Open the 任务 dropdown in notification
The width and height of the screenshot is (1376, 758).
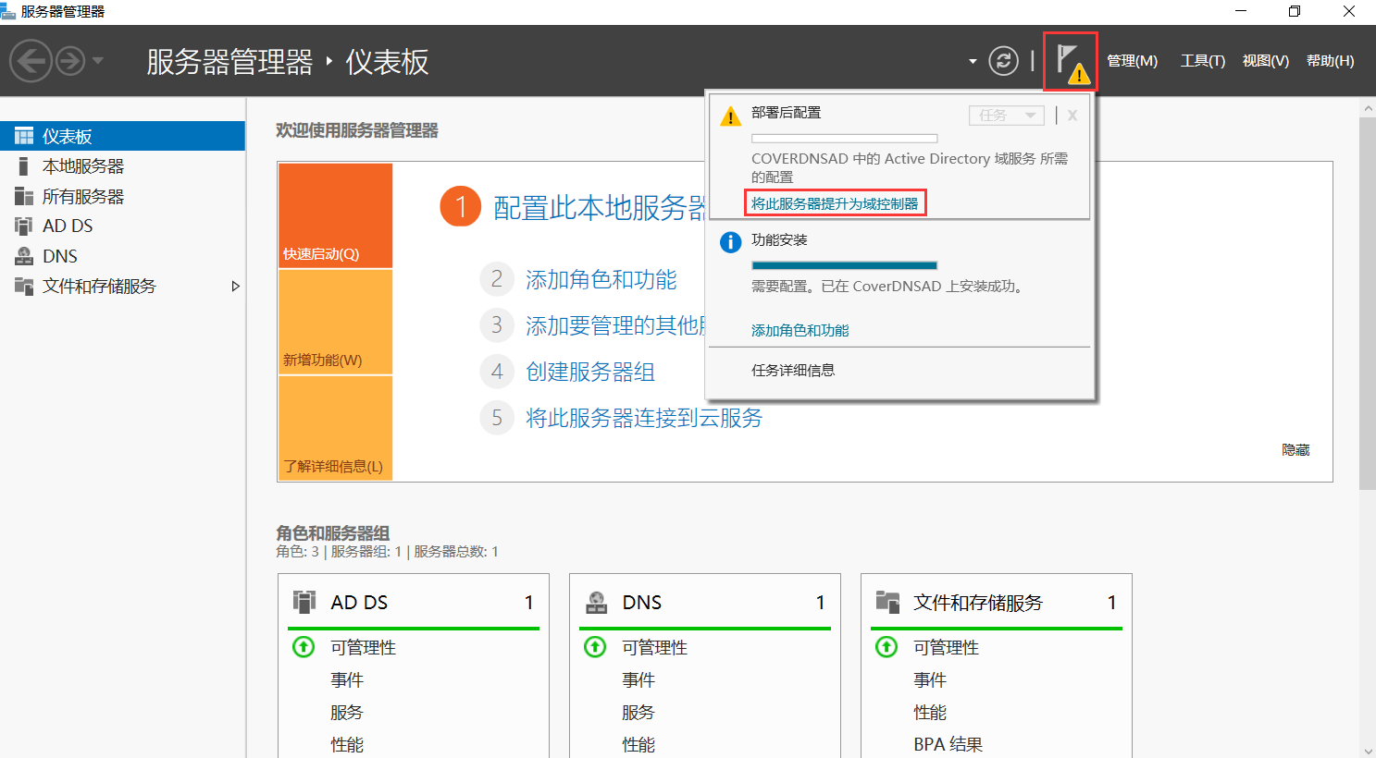point(1006,116)
